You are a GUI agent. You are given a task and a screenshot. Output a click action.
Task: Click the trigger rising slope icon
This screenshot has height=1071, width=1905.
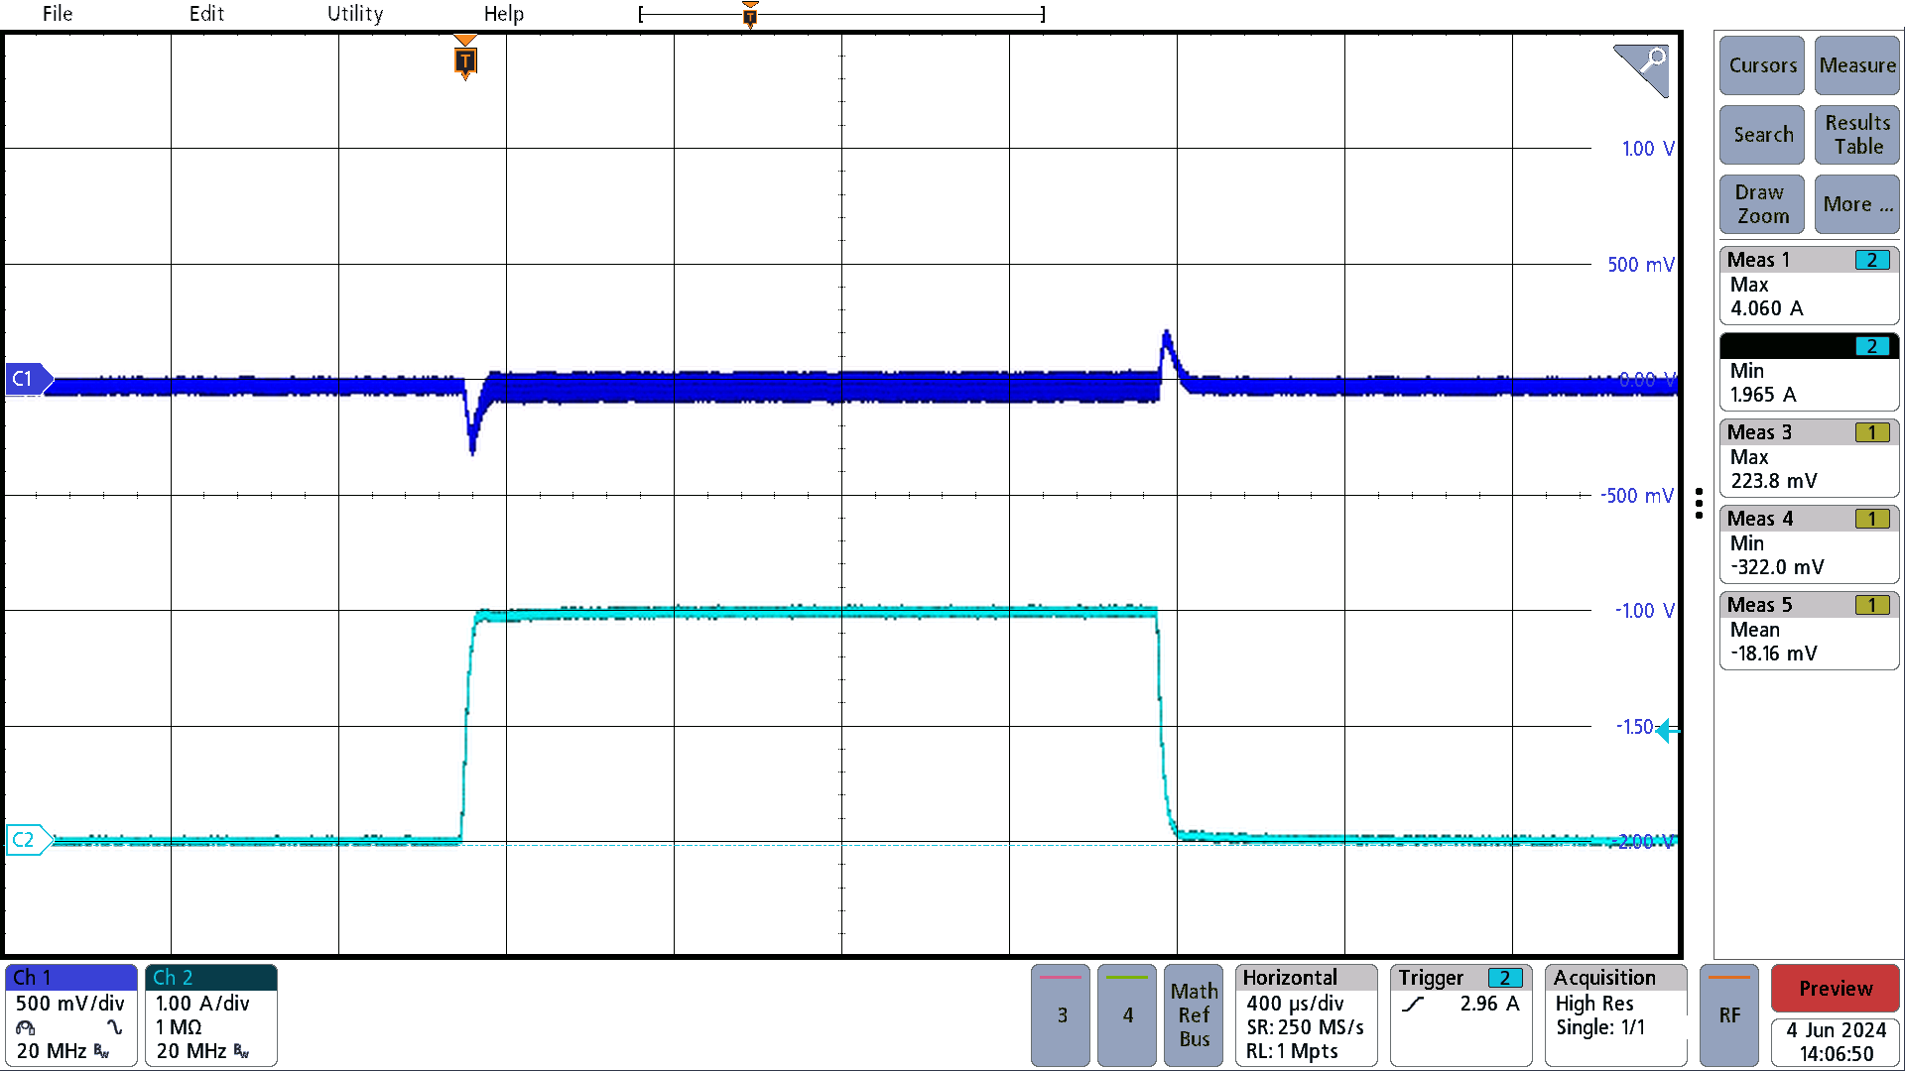point(1414,1004)
